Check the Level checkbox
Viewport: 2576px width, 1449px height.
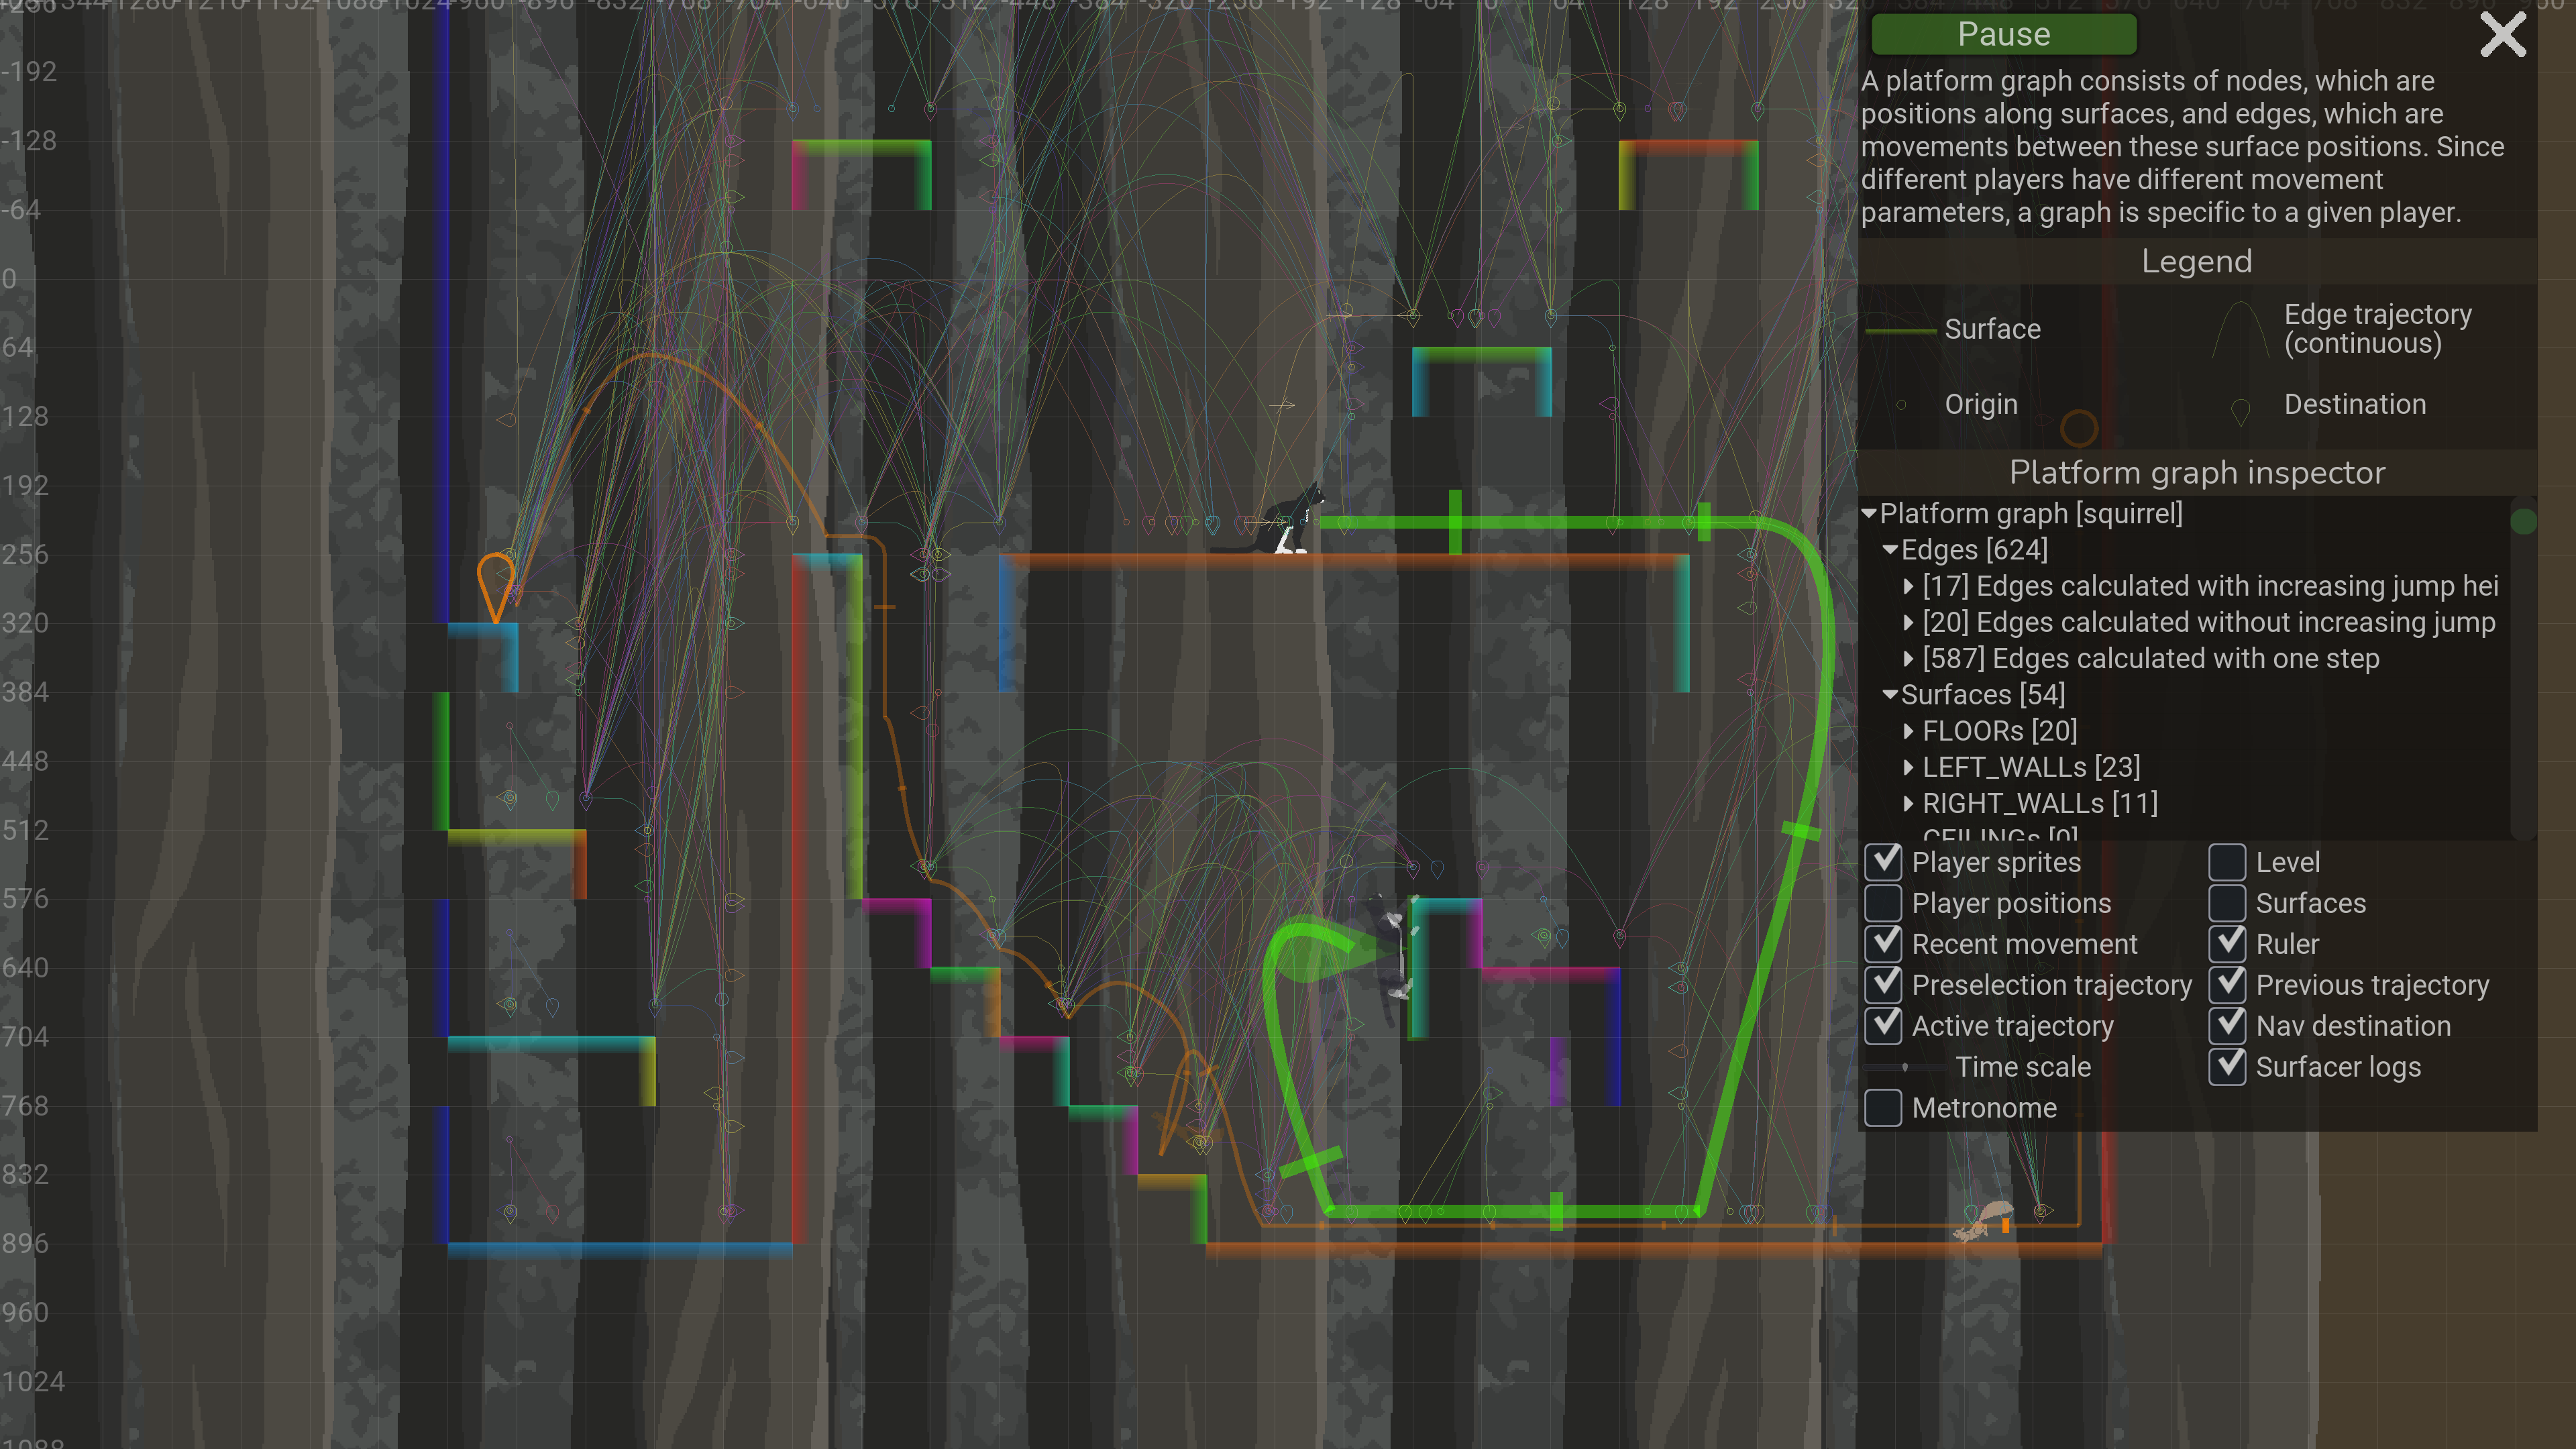tap(2227, 862)
